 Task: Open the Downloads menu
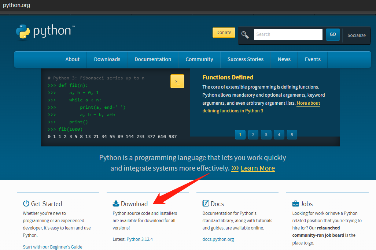[107, 59]
